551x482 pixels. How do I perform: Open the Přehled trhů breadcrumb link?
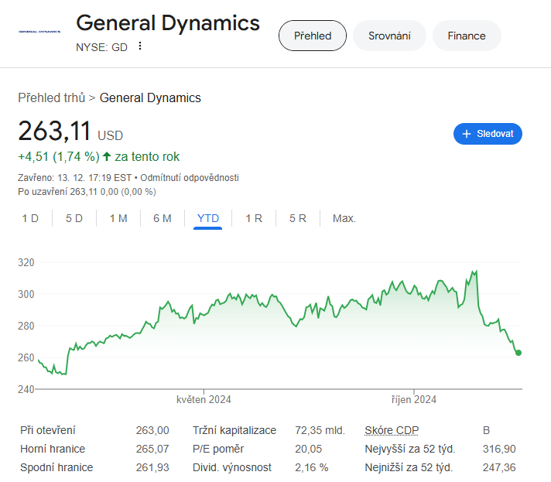(52, 97)
